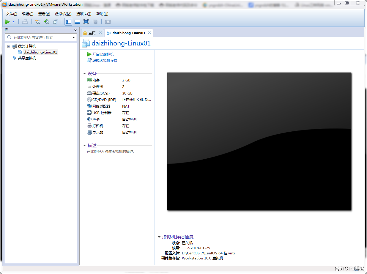Image resolution: width=367 pixels, height=274 pixels.
Task: Click the USB 控制器 device row
Action: point(119,113)
